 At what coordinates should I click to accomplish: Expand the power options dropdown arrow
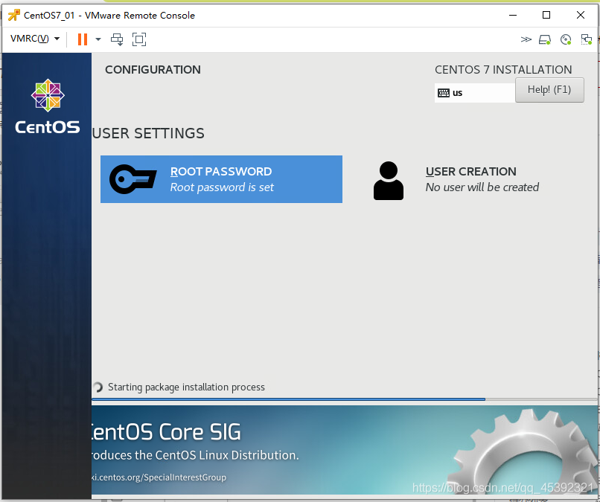pos(98,39)
